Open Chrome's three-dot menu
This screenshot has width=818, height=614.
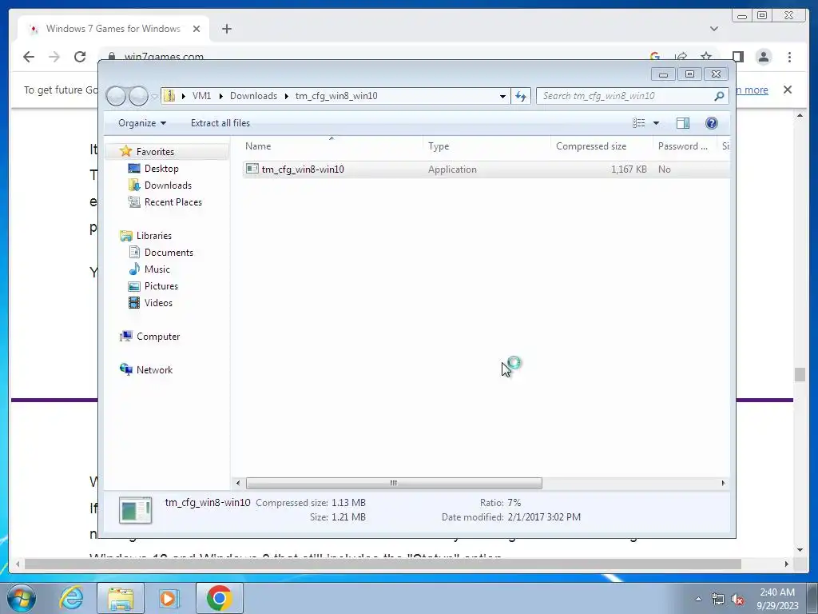pos(789,57)
